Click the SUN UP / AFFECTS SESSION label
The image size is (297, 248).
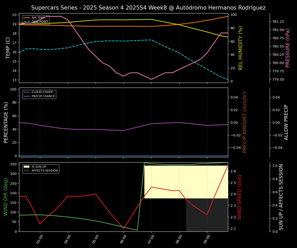coord(281,197)
